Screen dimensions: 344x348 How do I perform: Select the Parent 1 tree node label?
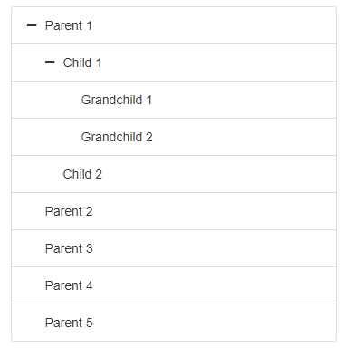69,25
